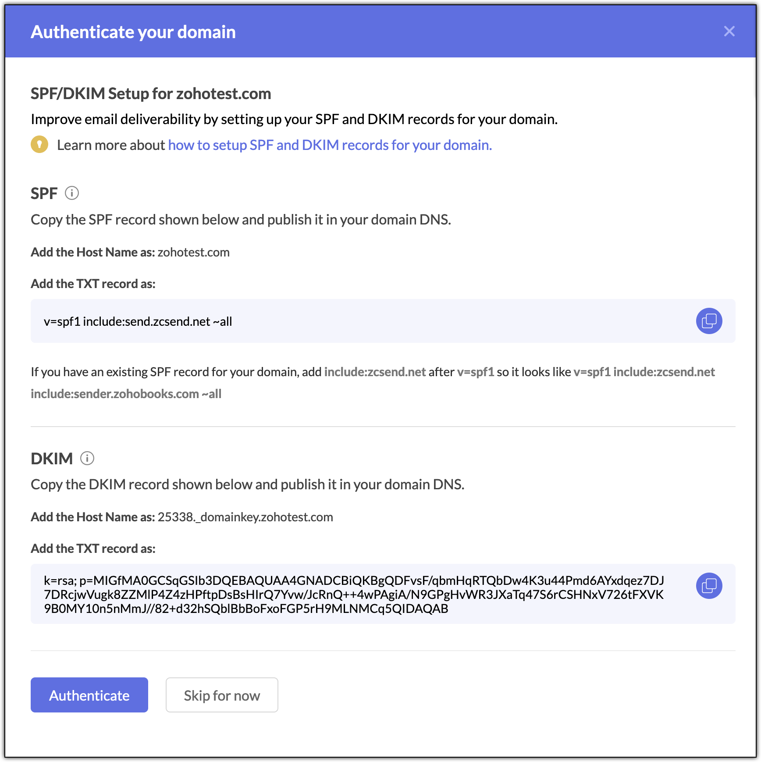Close the Authenticate your domain dialog

729,31
